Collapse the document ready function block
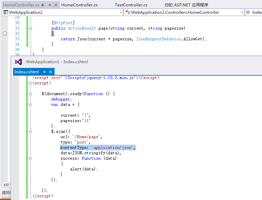Image resolution: width=262 pixels, height=200 pixels. tap(30, 94)
